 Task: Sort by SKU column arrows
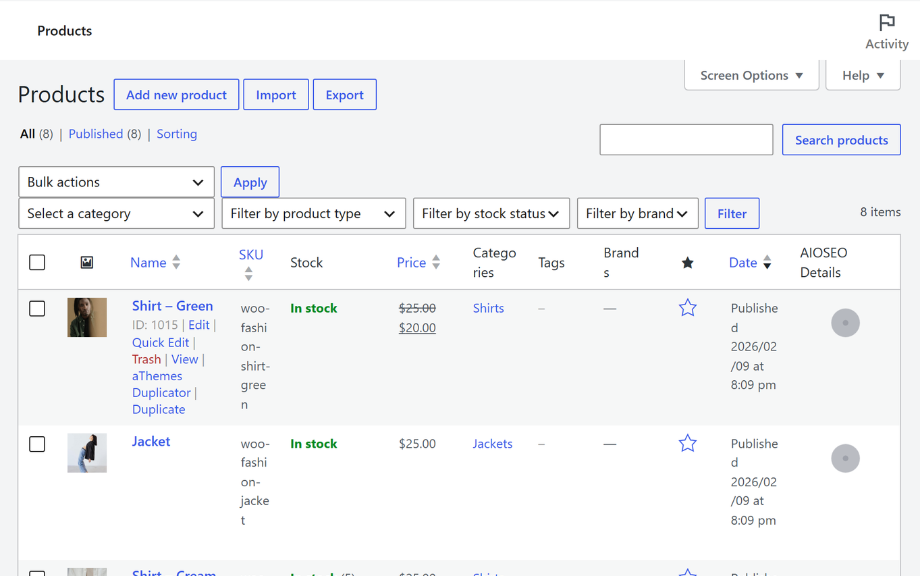[x=248, y=273]
